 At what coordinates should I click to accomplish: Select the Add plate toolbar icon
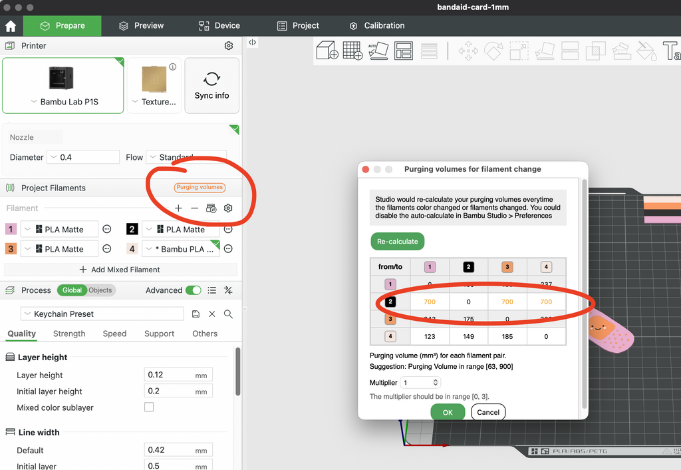coord(352,51)
